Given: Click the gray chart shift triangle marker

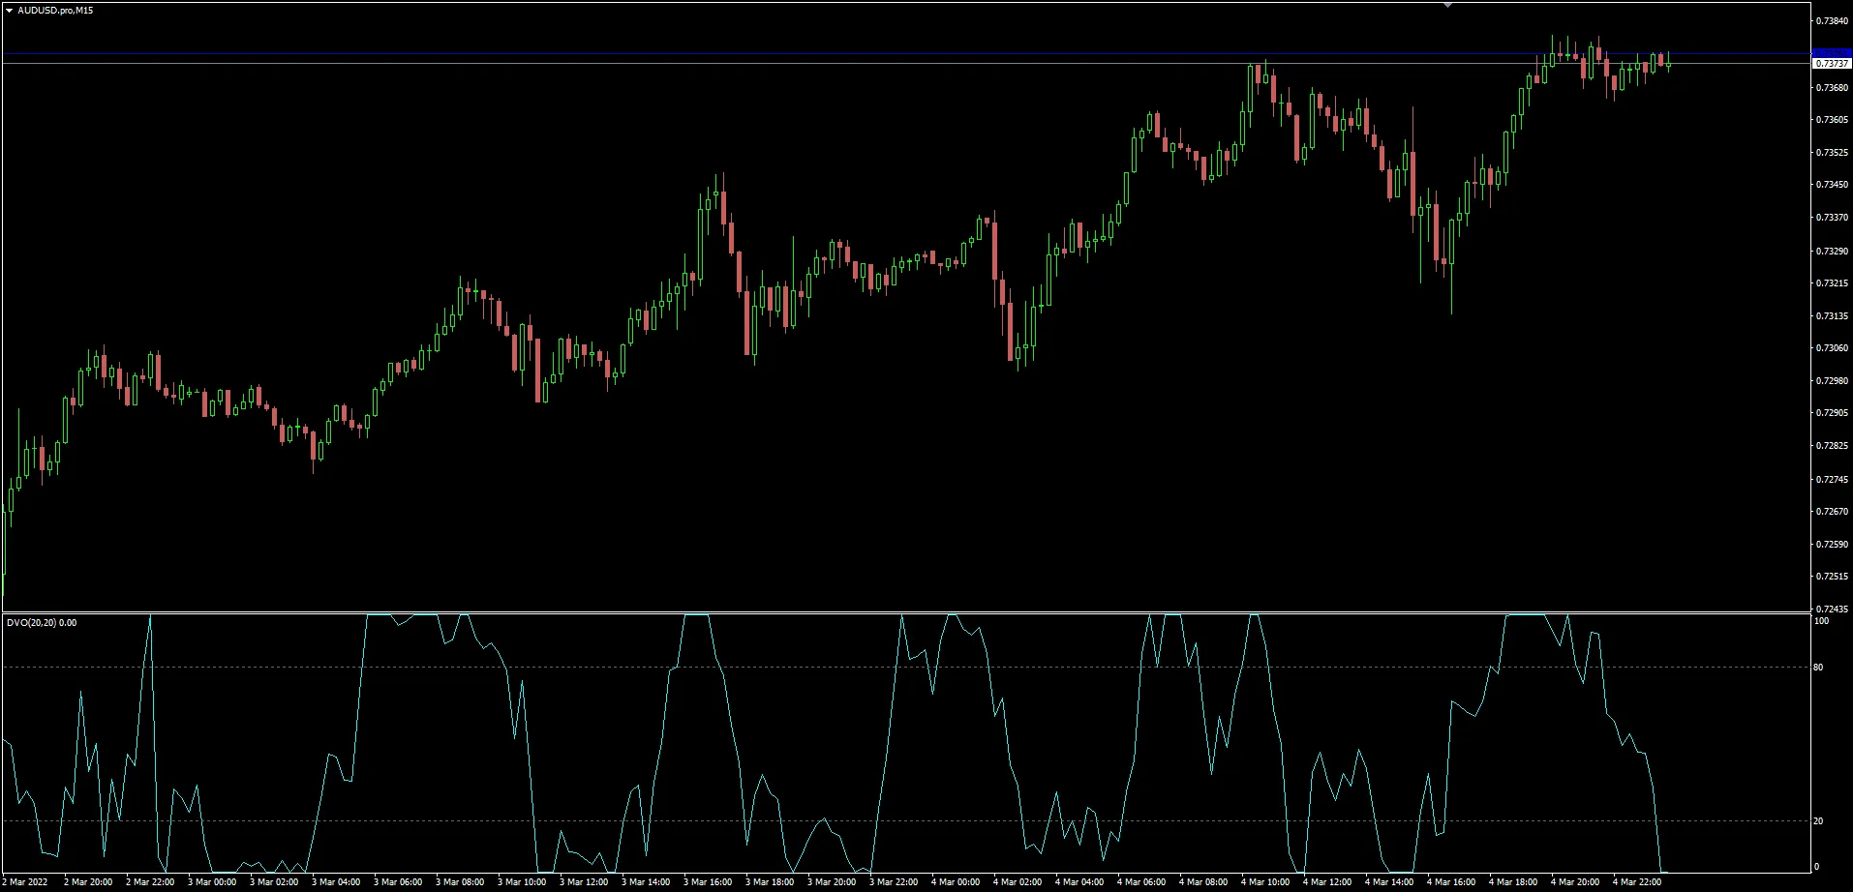Looking at the screenshot, I should [x=1447, y=6].
